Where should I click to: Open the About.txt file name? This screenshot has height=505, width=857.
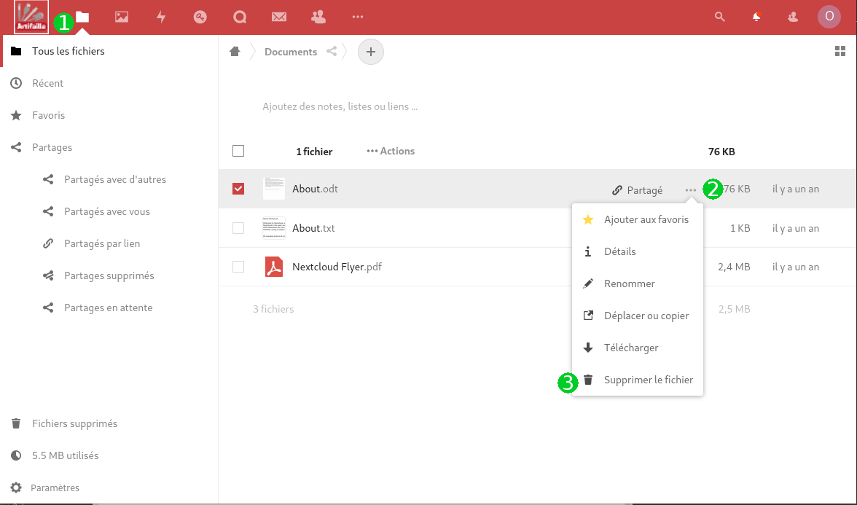[313, 228]
